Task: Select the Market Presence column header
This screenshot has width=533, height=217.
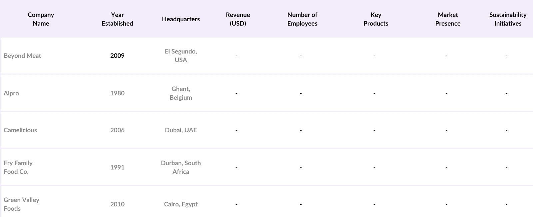Action: pos(448,19)
